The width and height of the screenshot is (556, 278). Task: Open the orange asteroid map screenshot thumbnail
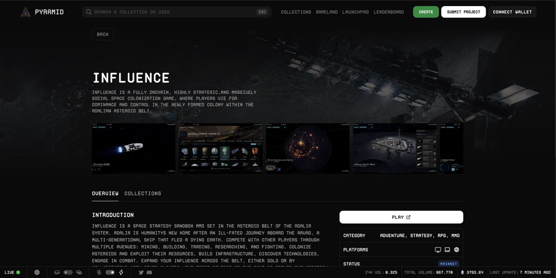(x=308, y=148)
